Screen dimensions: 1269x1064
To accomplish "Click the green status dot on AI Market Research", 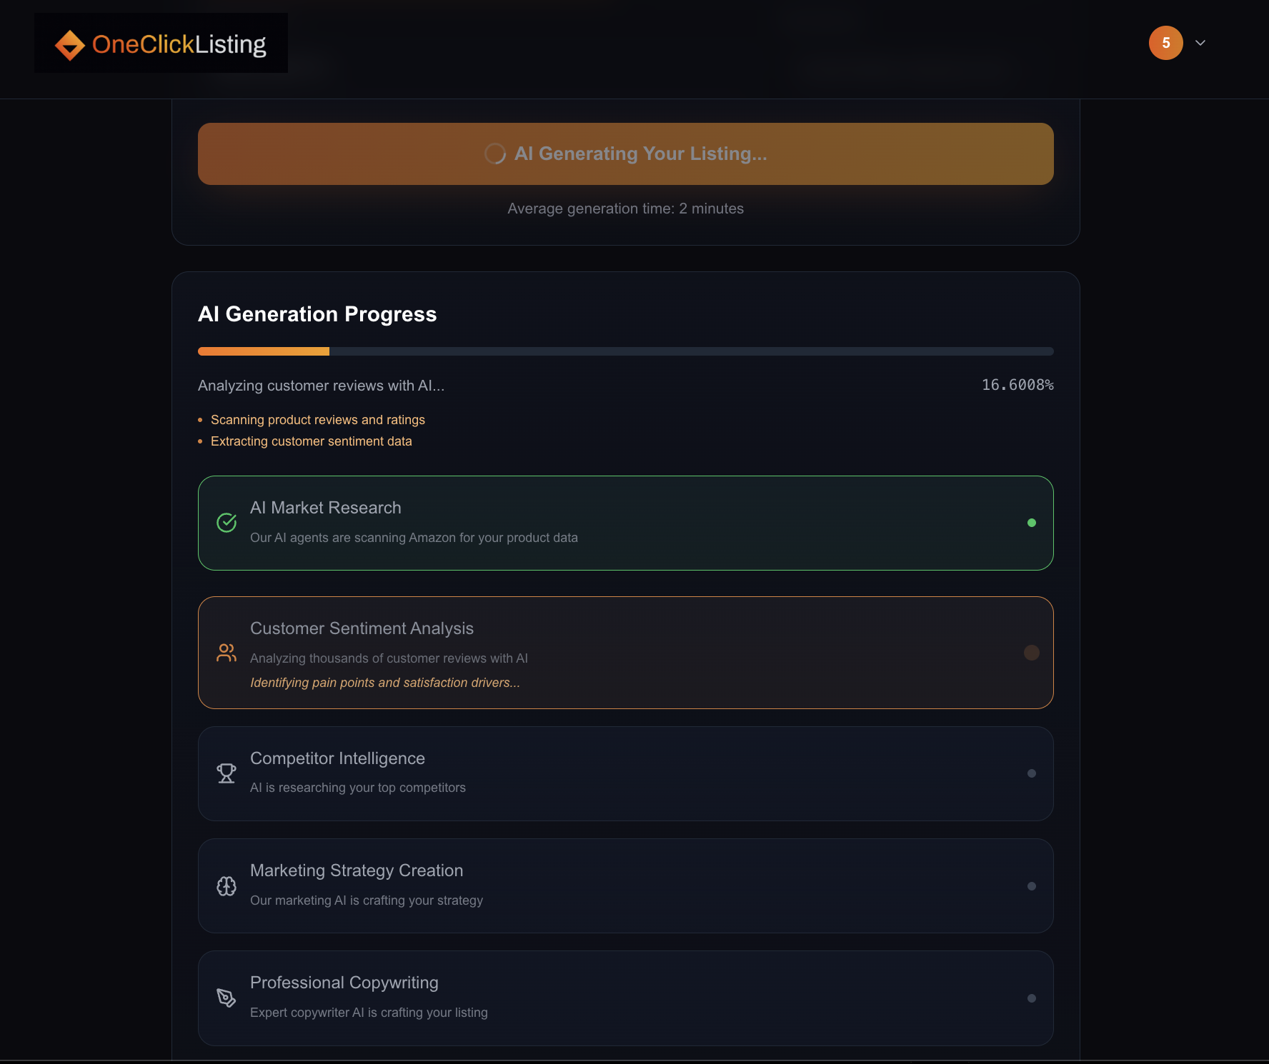I will tap(1031, 523).
